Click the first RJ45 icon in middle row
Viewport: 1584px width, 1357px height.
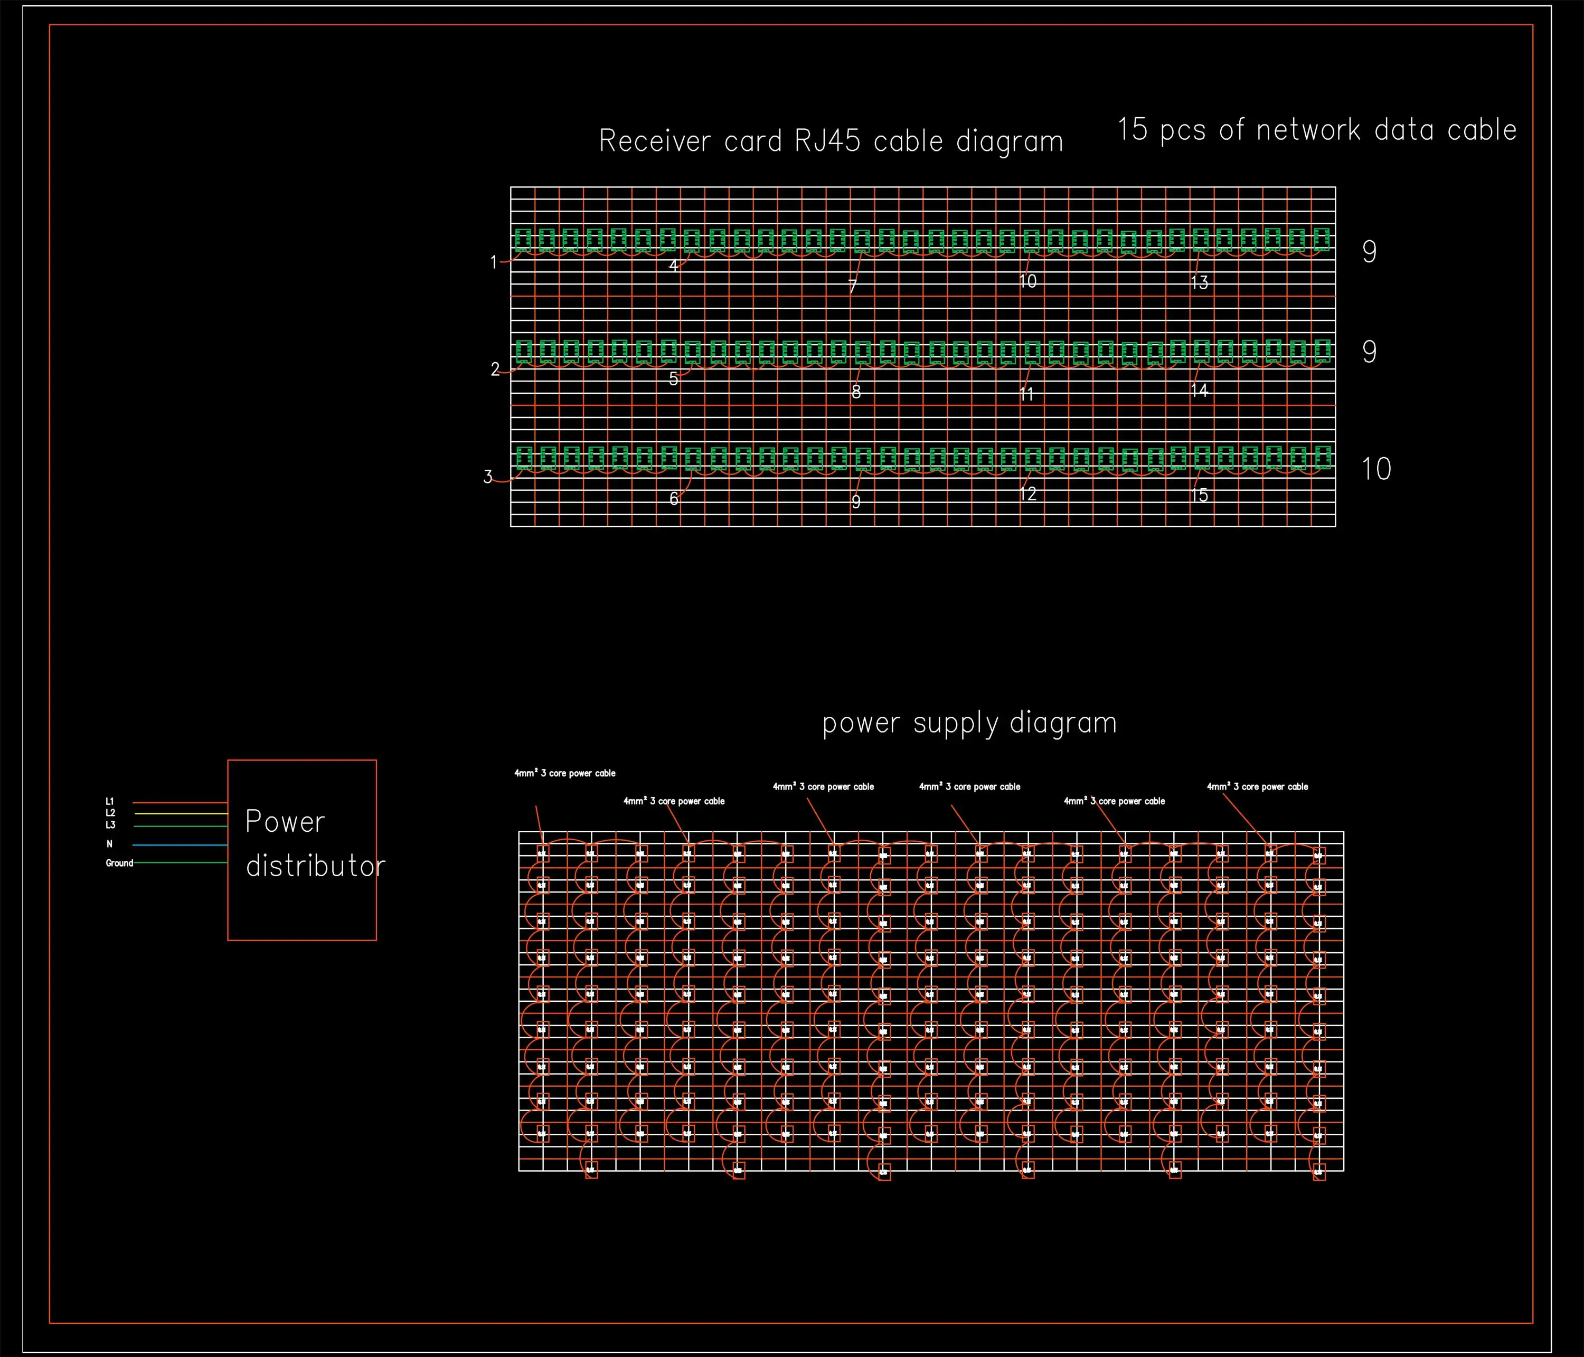[x=524, y=352]
